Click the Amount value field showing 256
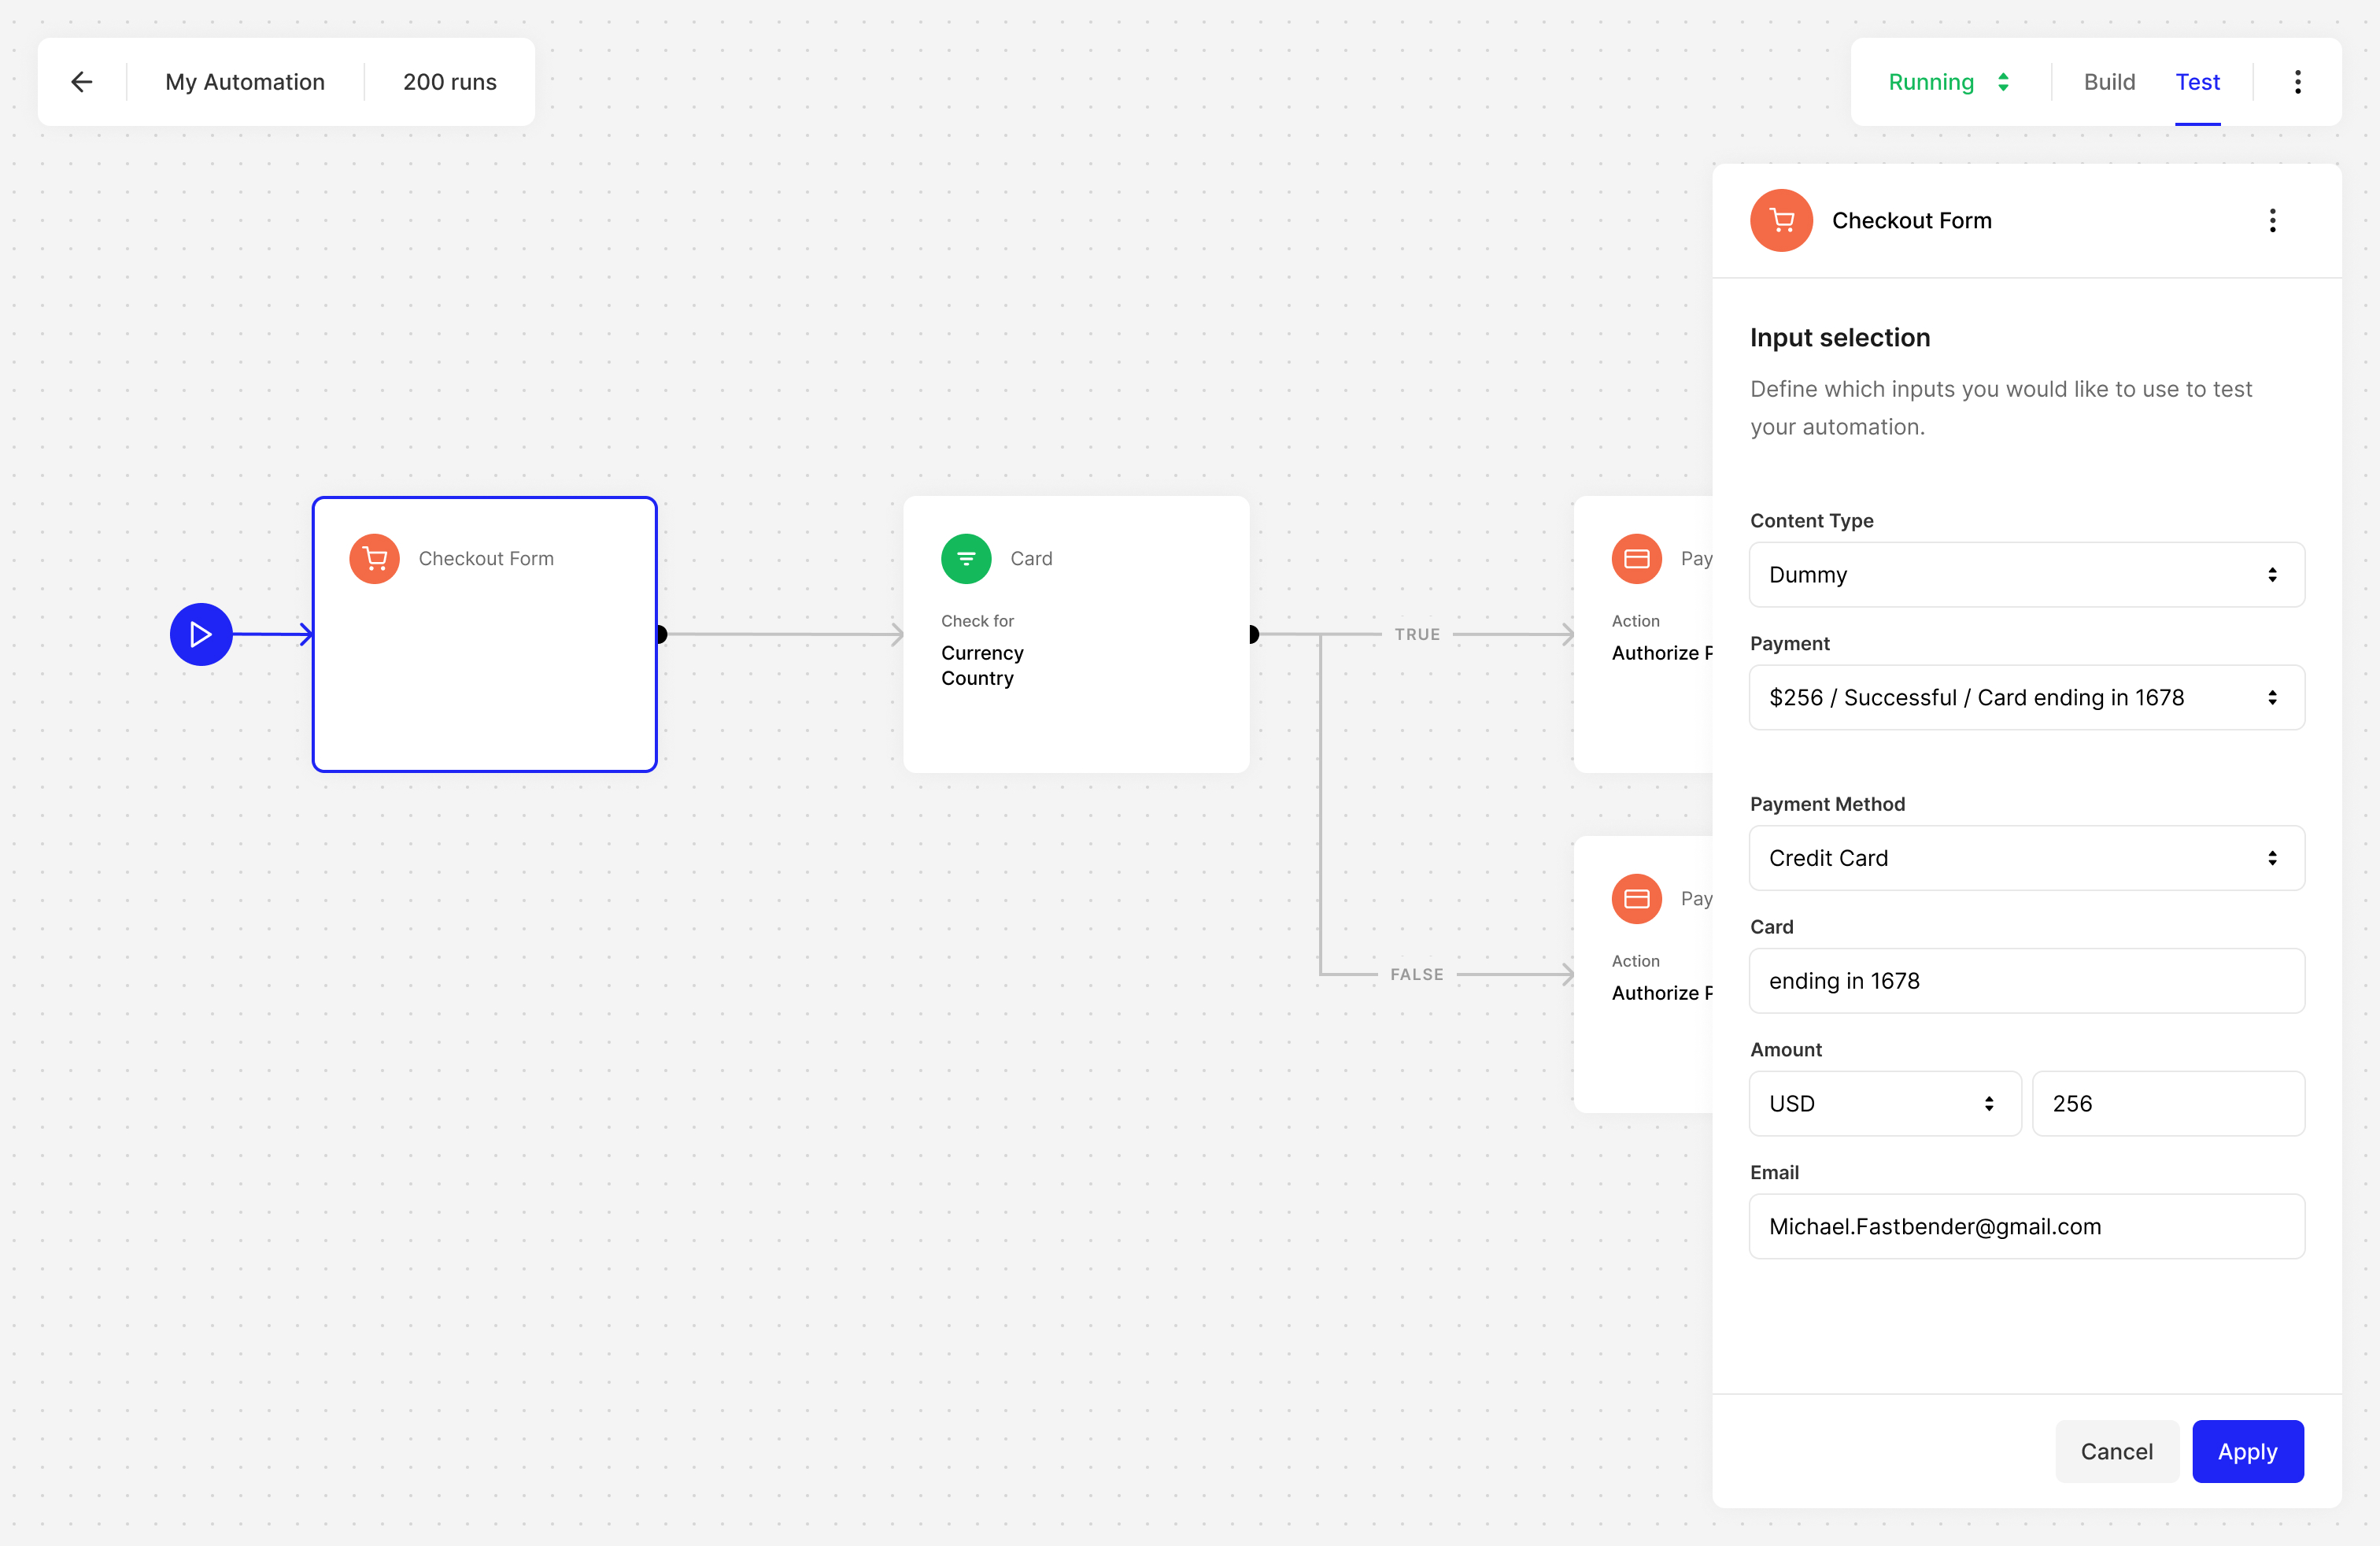The height and width of the screenshot is (1546, 2380). tap(2168, 1103)
